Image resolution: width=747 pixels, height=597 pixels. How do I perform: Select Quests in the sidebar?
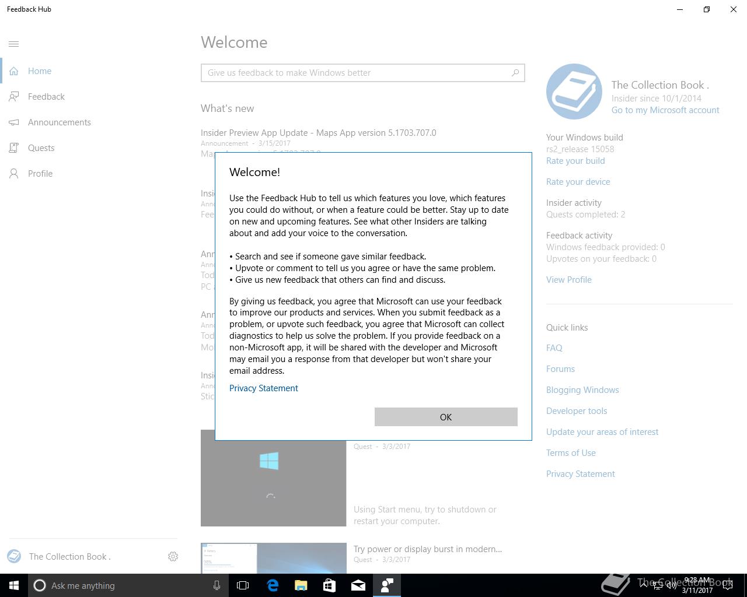click(x=89, y=148)
